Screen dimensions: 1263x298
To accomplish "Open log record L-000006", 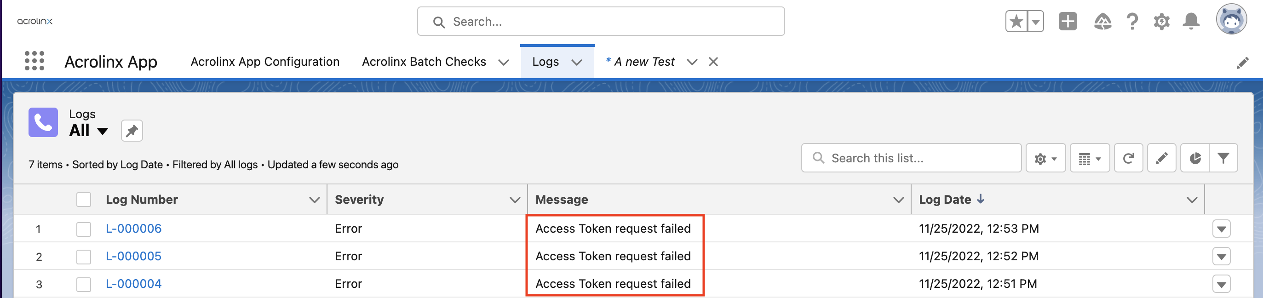I will pyautogui.click(x=134, y=229).
